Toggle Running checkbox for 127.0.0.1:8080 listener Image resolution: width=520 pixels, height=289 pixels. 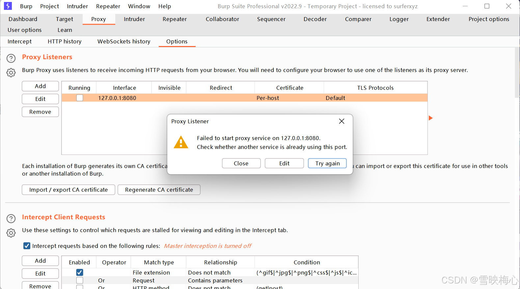coord(80,98)
